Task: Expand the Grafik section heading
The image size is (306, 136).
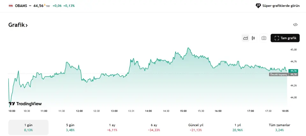Action: (18, 25)
